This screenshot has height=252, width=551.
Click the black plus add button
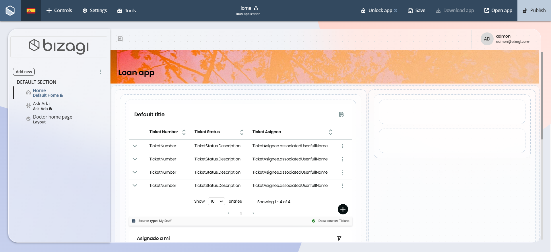(343, 209)
